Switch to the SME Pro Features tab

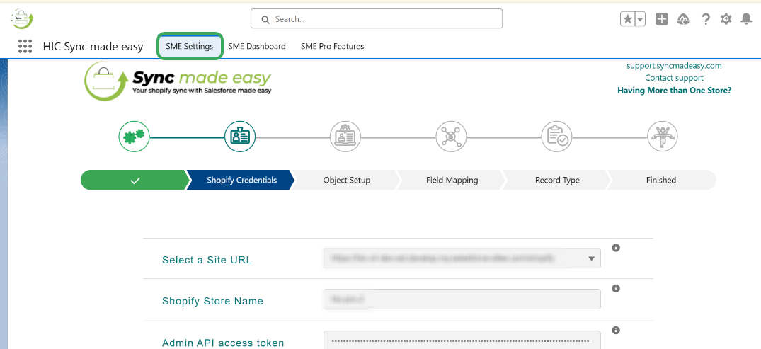[x=333, y=46]
